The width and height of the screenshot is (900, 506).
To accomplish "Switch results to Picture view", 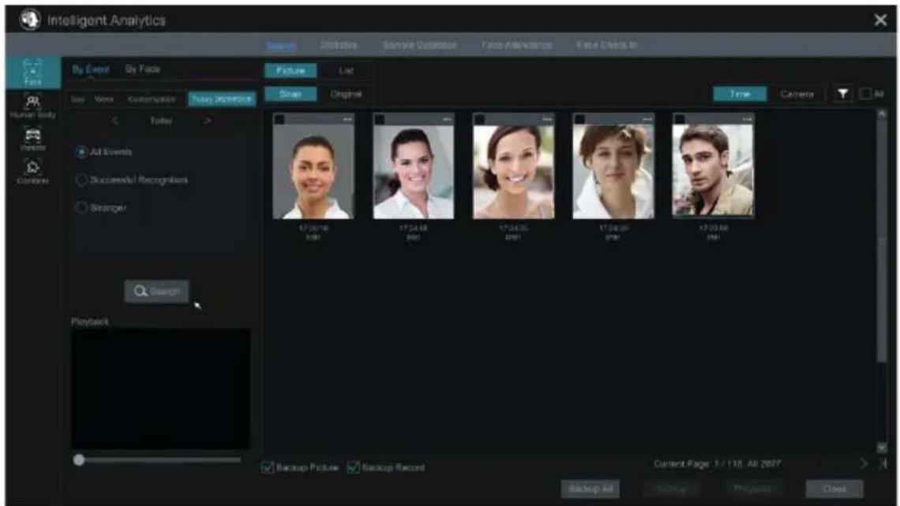I will coord(291,70).
